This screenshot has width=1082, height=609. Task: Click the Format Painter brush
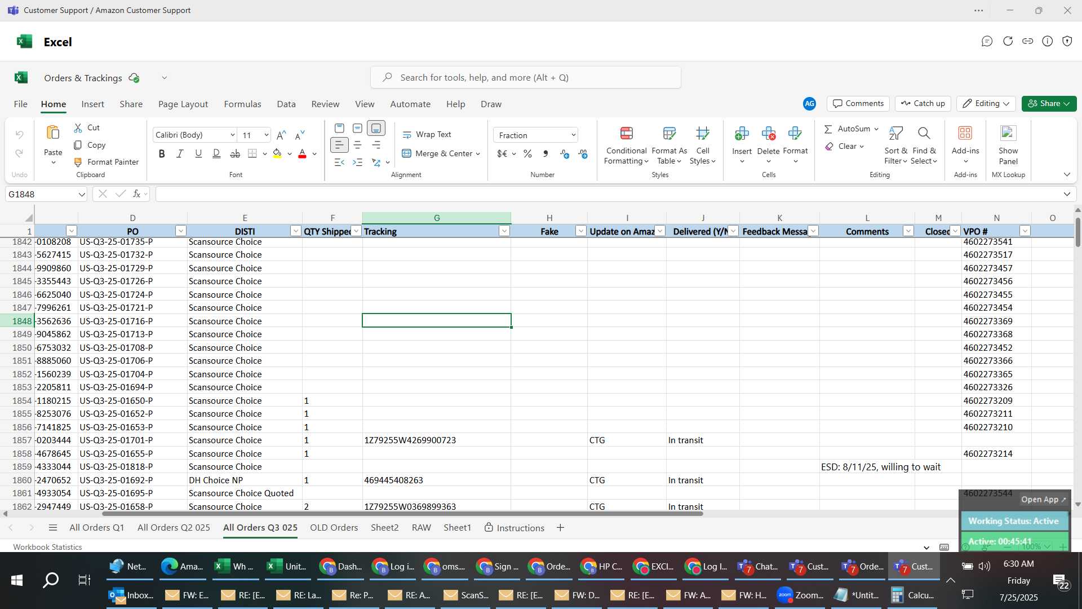(x=78, y=162)
